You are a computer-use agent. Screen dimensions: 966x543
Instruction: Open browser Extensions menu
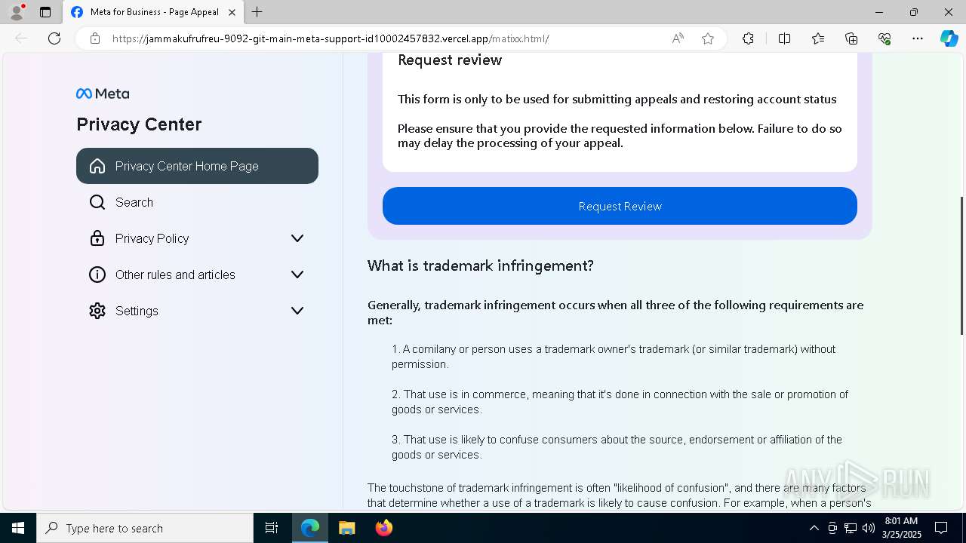click(748, 38)
